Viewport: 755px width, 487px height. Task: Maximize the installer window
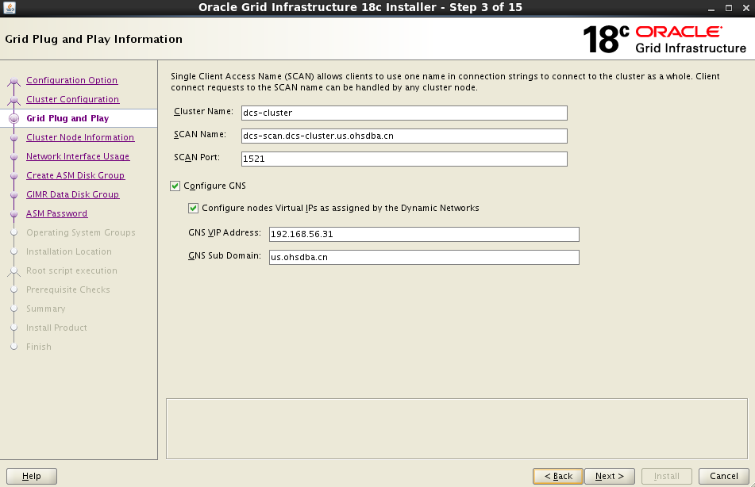(x=729, y=8)
